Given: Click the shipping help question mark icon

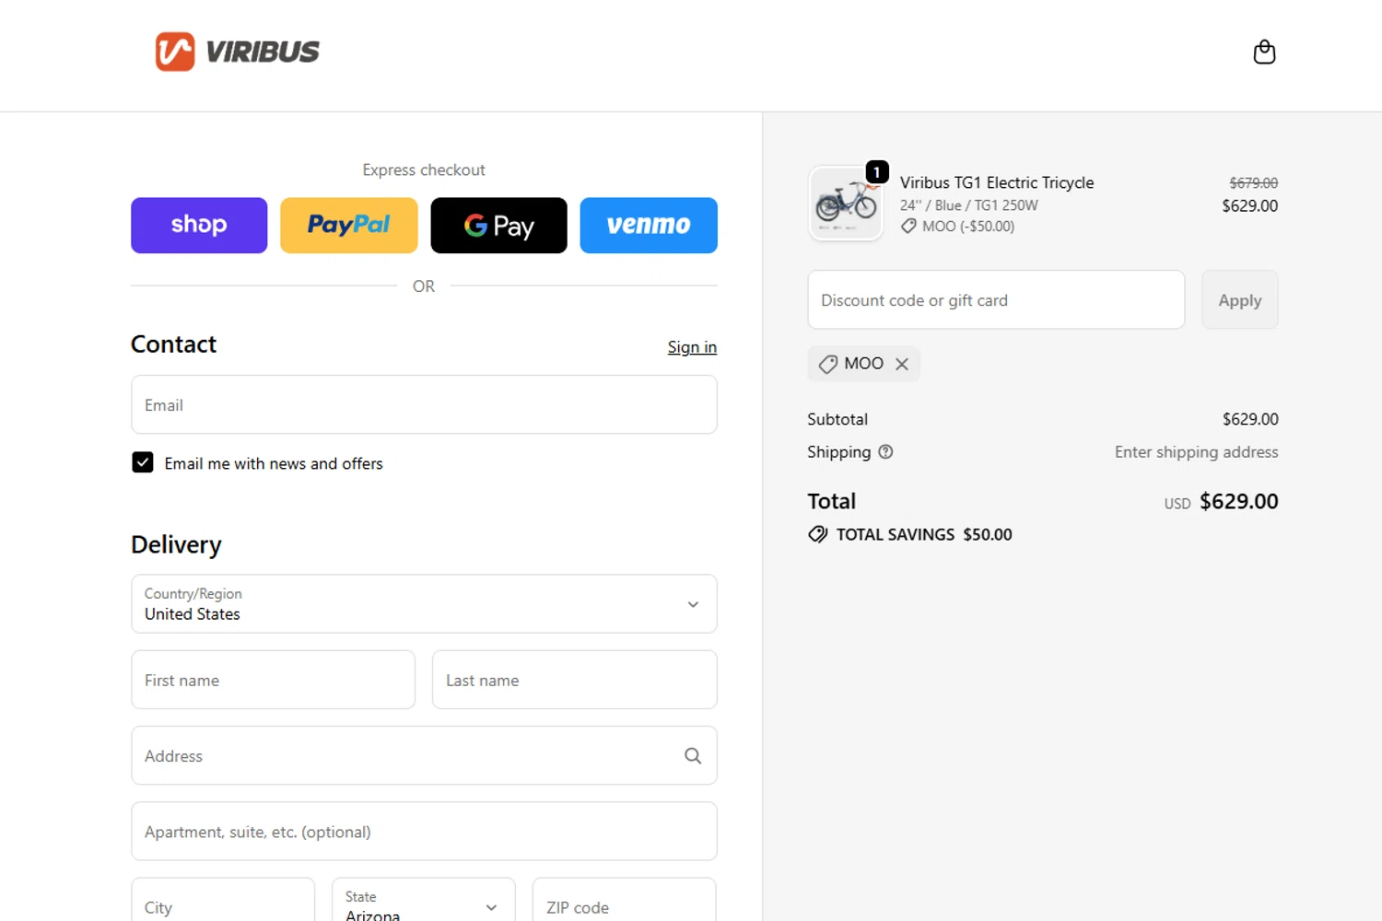Looking at the screenshot, I should [x=885, y=451].
